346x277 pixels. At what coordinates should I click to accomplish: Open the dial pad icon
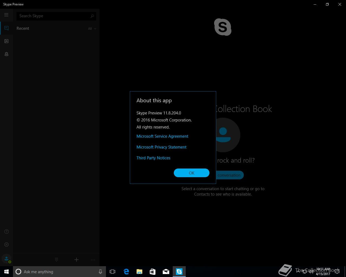click(56, 260)
